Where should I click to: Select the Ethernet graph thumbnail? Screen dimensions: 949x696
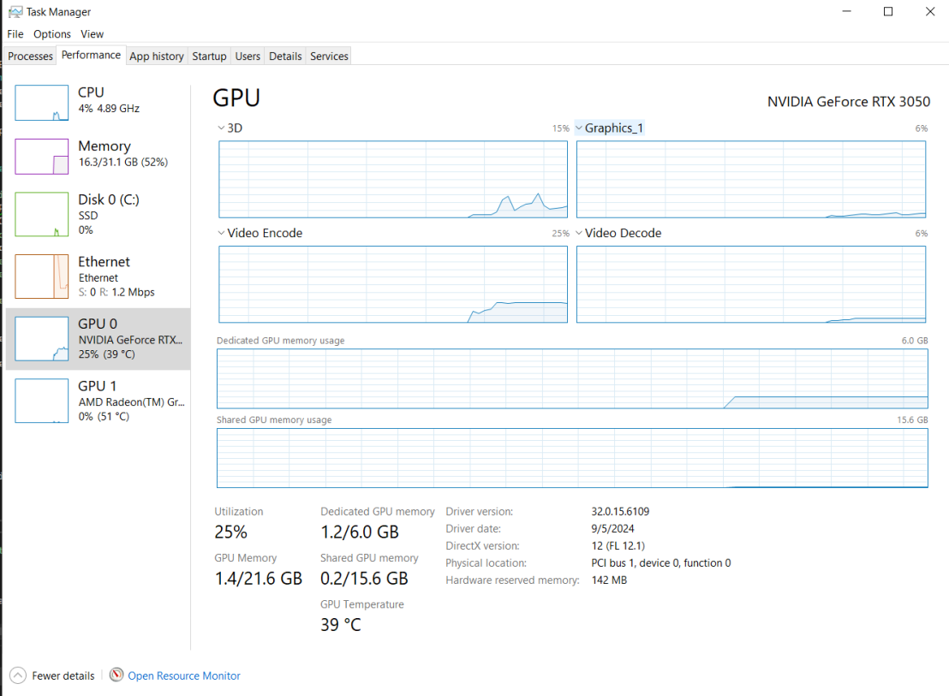point(41,277)
